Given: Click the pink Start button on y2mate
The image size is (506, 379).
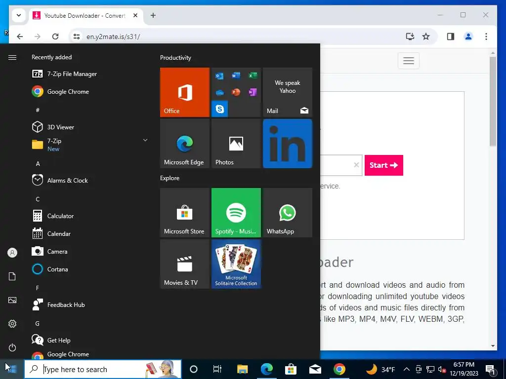Looking at the screenshot, I should (383, 165).
